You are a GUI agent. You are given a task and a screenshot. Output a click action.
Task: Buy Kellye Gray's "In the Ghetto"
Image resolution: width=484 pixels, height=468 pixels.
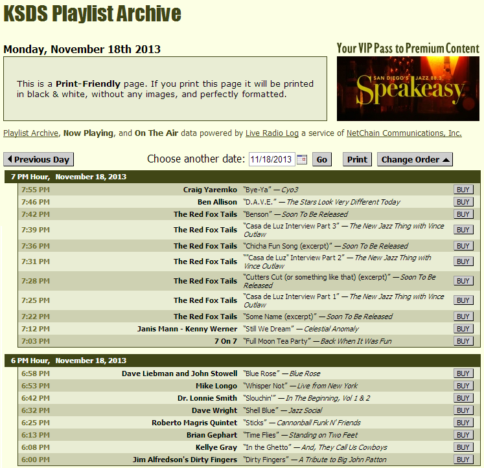click(463, 447)
